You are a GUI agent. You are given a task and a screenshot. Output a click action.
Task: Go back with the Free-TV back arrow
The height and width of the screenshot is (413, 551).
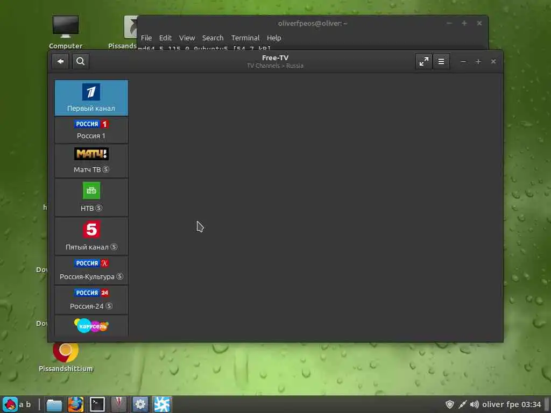60,61
